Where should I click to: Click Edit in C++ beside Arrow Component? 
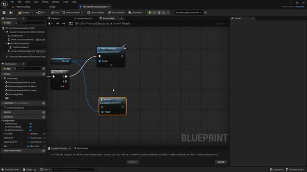41,51
